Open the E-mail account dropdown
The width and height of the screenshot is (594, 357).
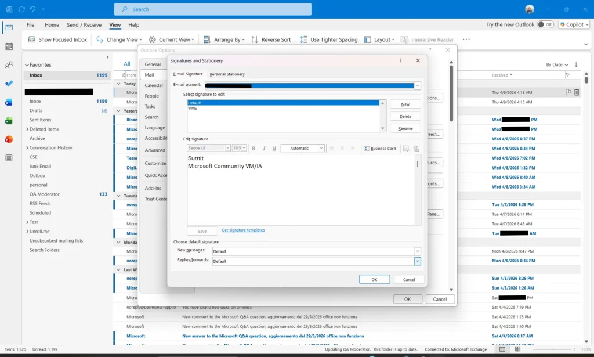(x=418, y=86)
